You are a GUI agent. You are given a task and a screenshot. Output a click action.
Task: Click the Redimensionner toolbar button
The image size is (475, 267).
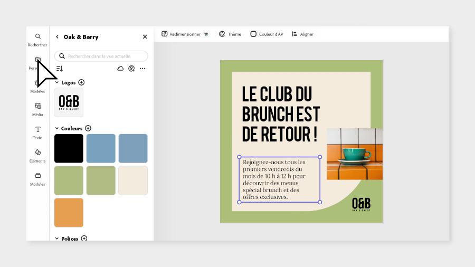[x=181, y=34]
